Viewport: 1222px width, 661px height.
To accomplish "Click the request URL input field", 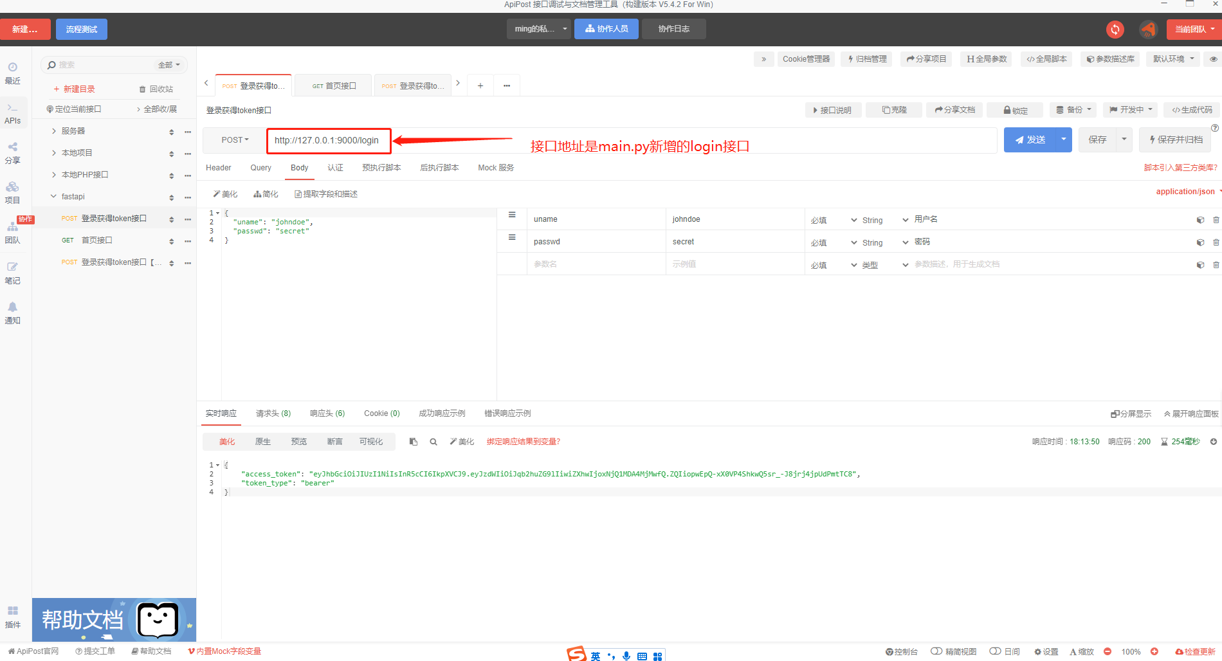I will (328, 140).
